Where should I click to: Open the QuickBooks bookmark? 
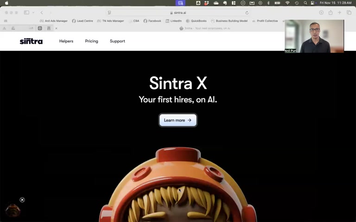196,21
